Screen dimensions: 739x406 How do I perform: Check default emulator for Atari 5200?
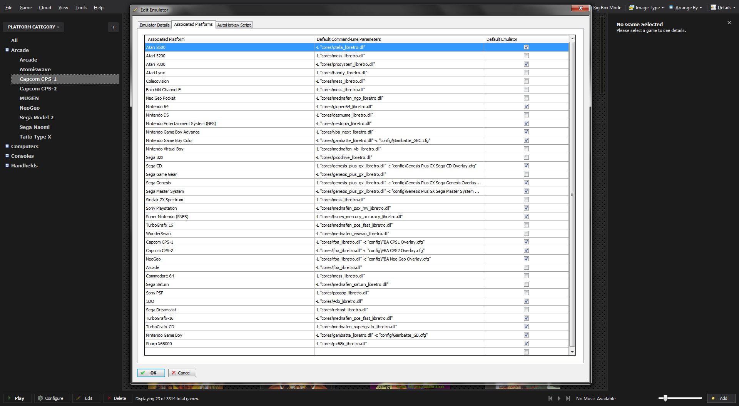[526, 56]
